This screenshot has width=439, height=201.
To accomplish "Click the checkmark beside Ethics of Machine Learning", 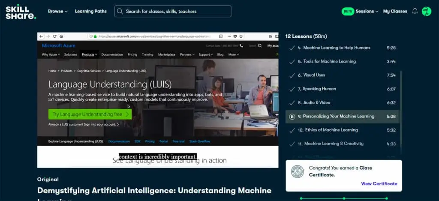I will (x=292, y=130).
